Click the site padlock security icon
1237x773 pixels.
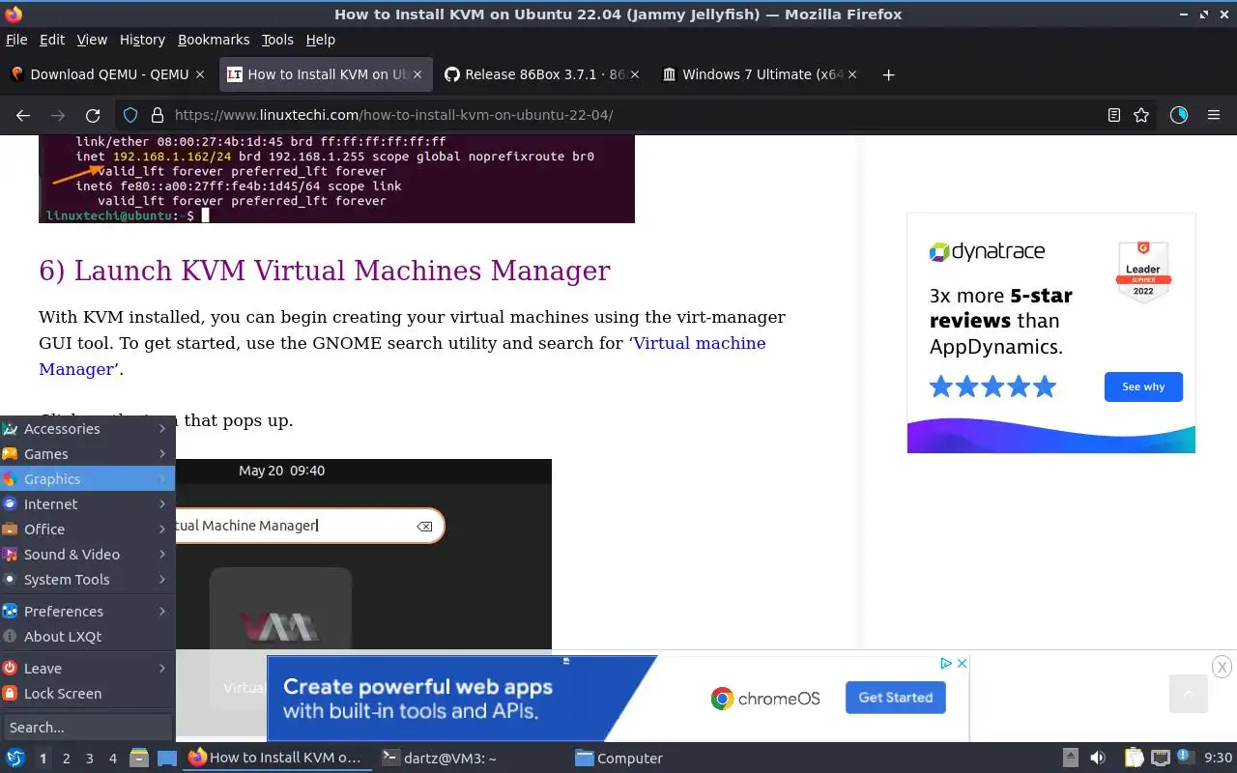coord(157,115)
